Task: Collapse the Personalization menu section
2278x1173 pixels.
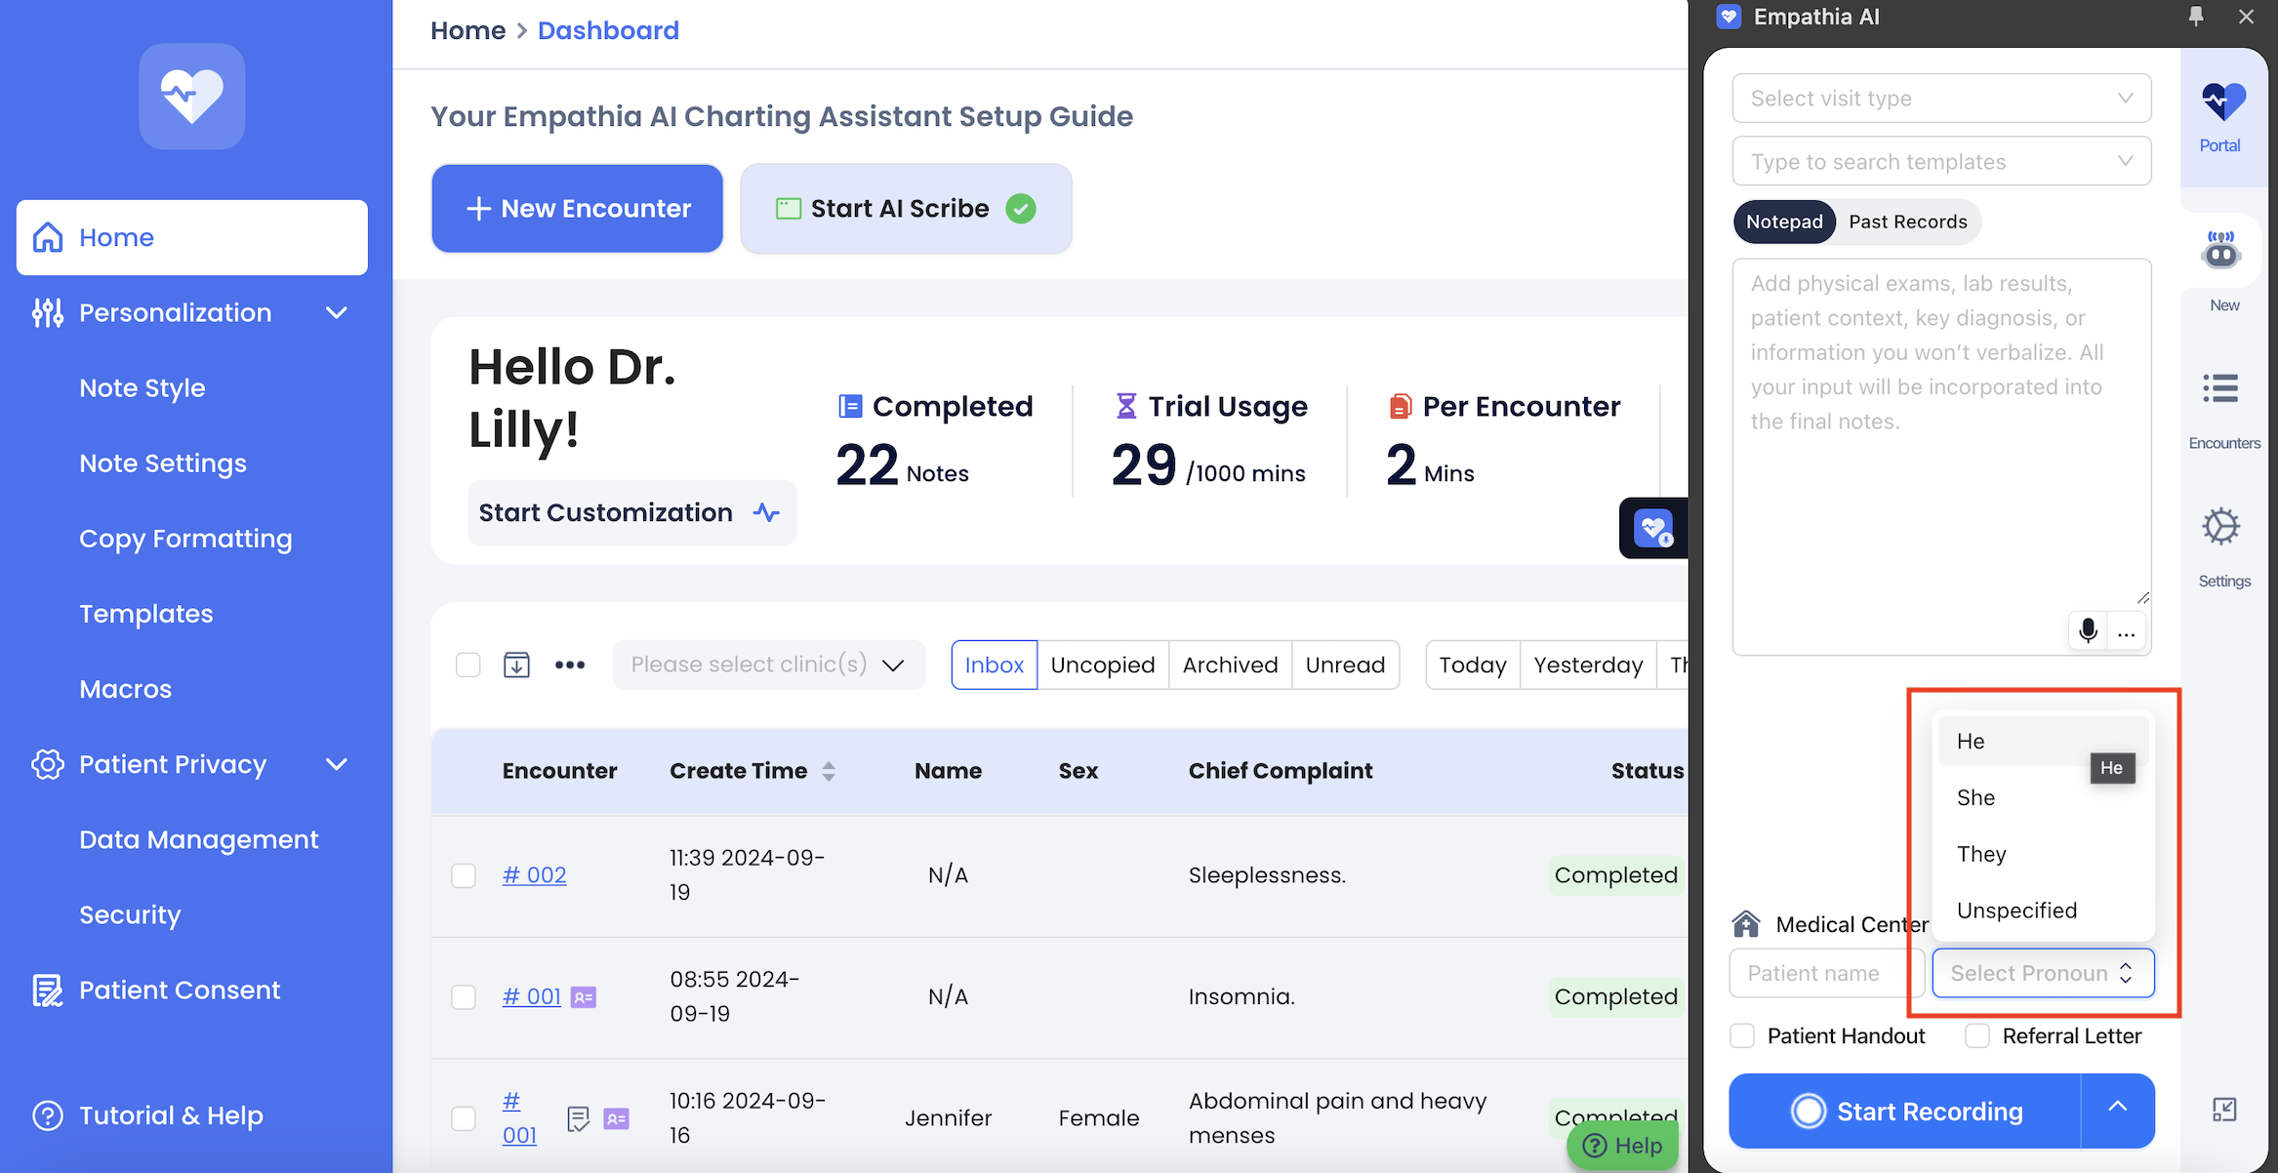Action: click(336, 313)
